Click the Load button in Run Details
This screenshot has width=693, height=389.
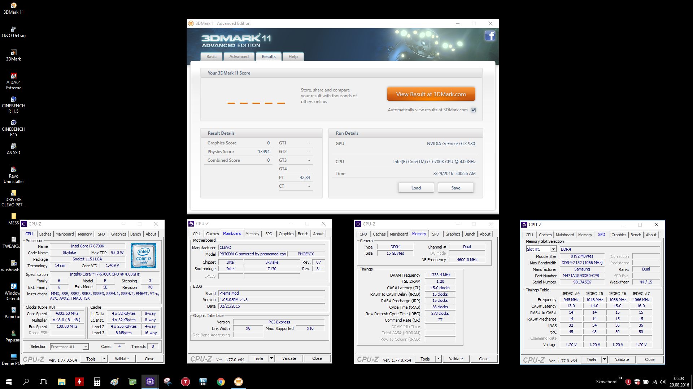pyautogui.click(x=416, y=188)
